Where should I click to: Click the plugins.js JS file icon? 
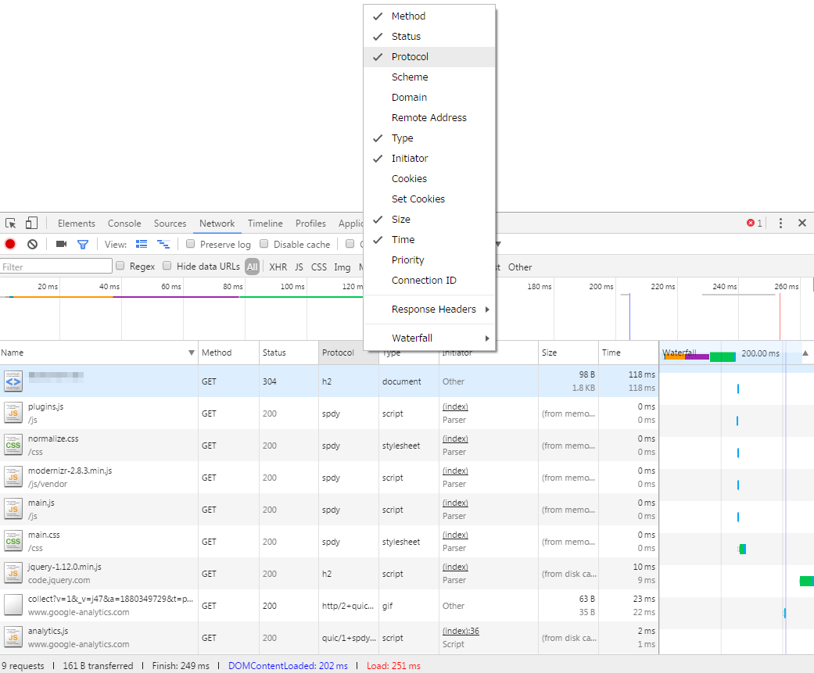[13, 413]
